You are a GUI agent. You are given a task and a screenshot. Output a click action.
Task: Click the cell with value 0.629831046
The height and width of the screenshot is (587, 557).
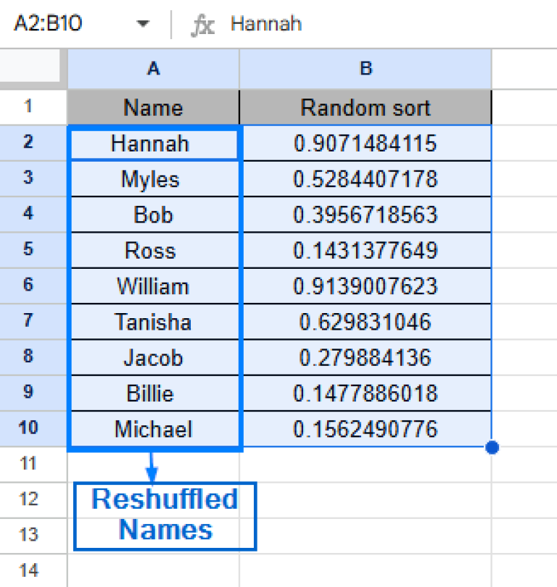366,322
